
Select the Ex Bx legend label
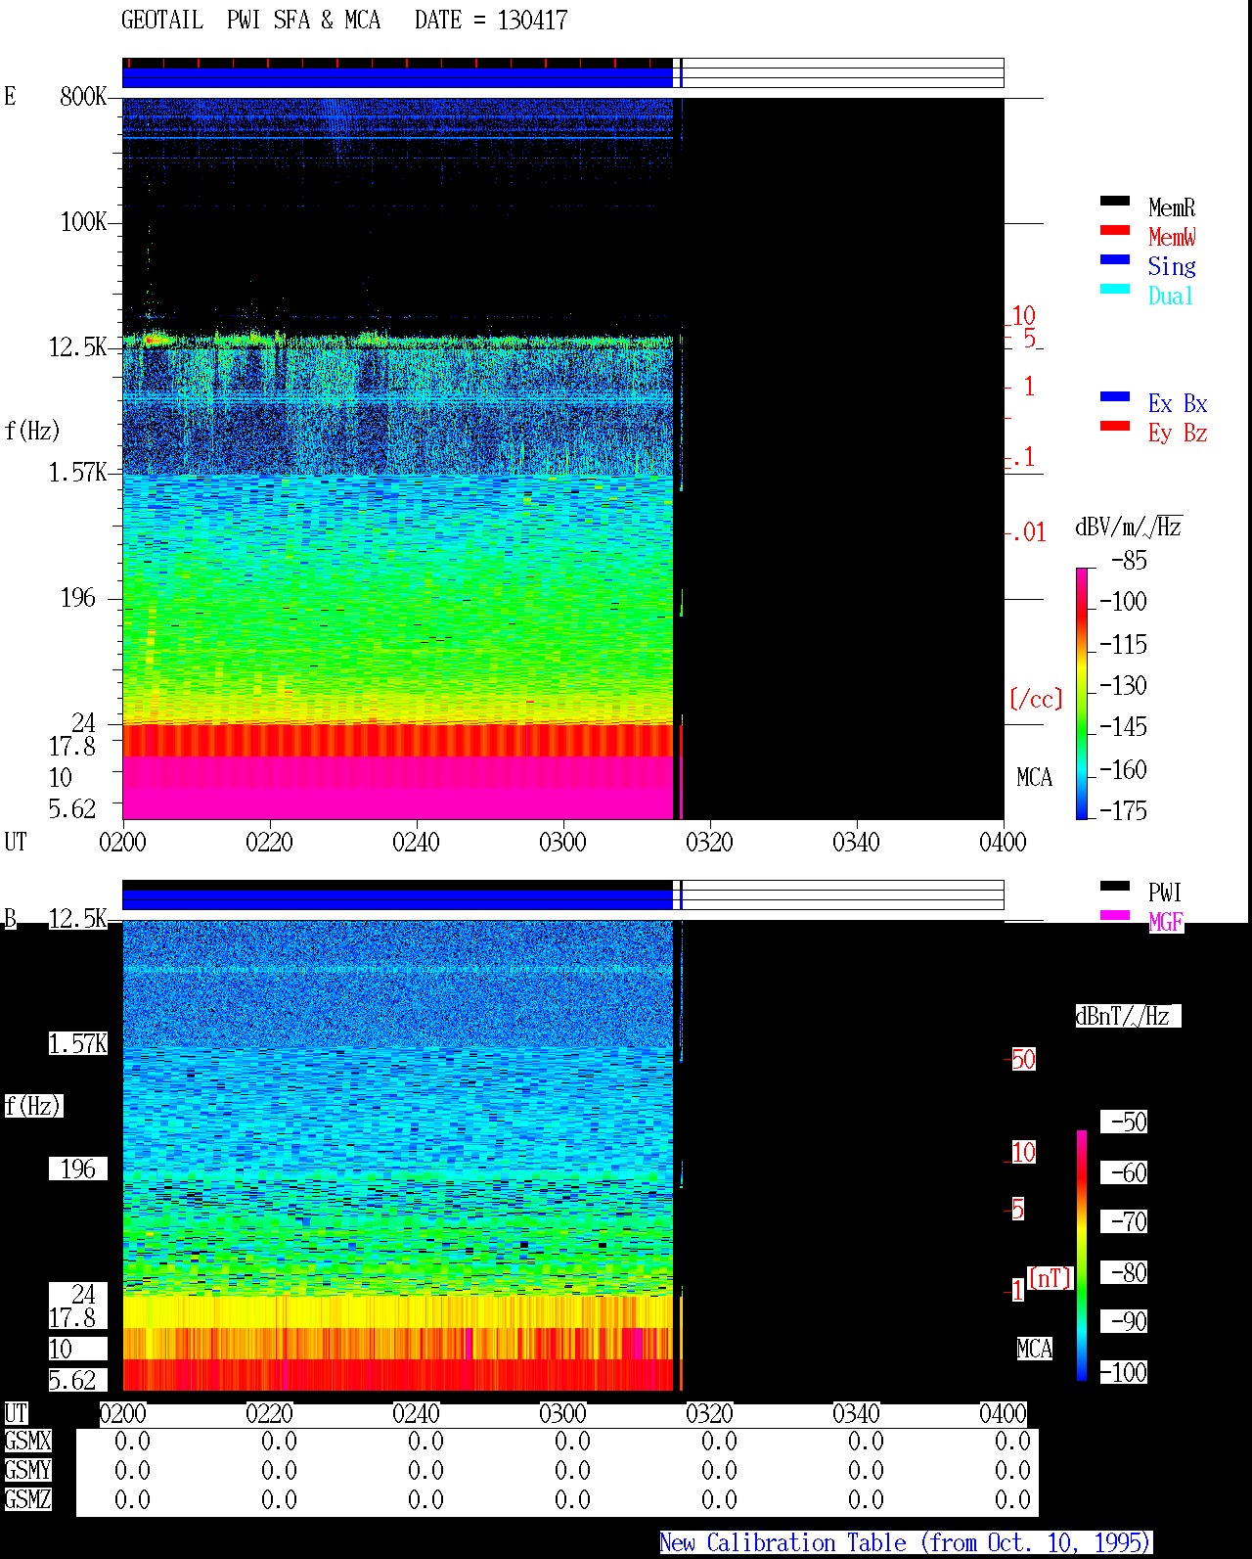click(x=1178, y=403)
